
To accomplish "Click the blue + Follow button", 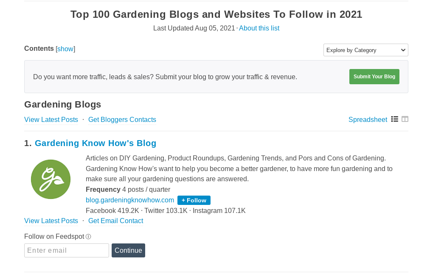I will pos(194,200).
